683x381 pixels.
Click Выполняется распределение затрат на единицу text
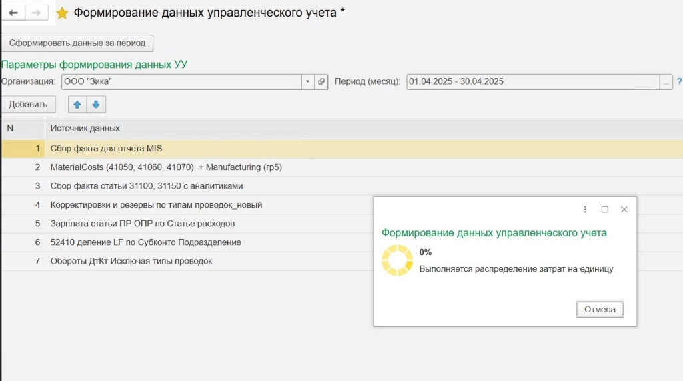[516, 269]
